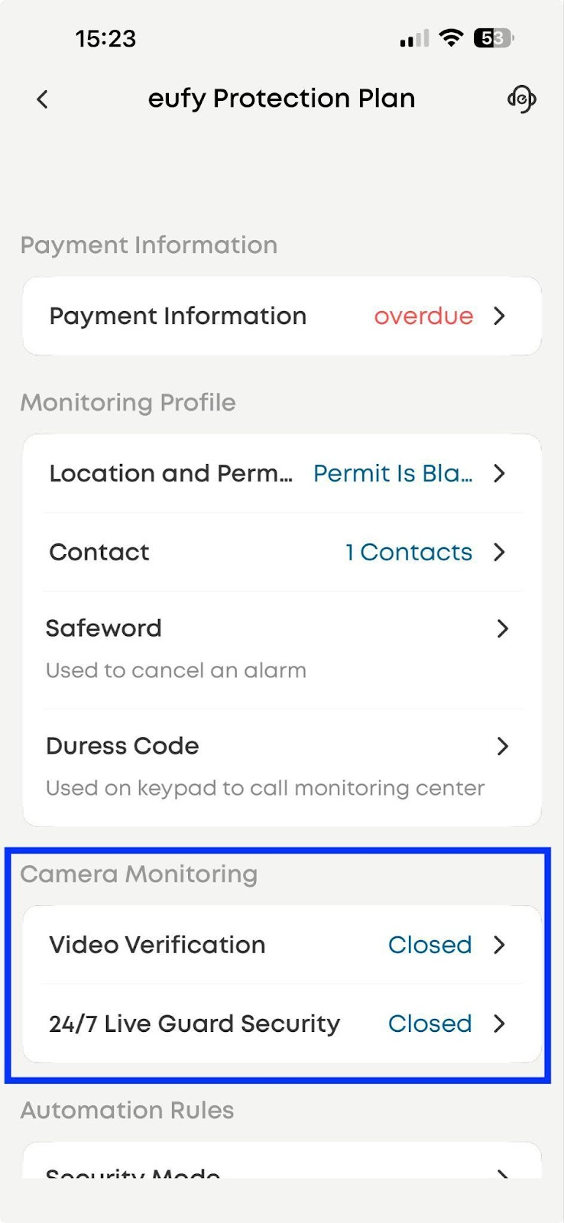Tap the clock showing 15:23

[x=105, y=38]
